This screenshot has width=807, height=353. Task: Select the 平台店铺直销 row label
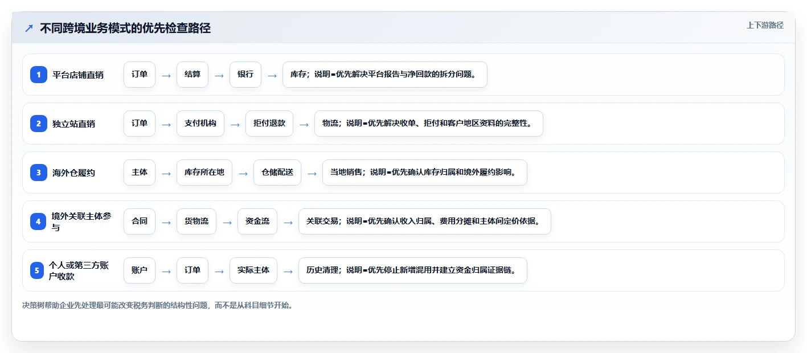pos(78,75)
